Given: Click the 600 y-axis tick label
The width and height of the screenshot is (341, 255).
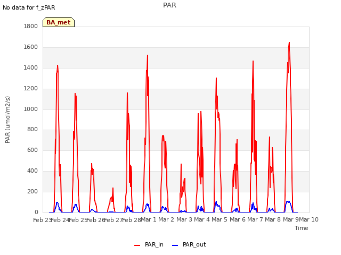Looking at the screenshot, I should pos(33,150).
